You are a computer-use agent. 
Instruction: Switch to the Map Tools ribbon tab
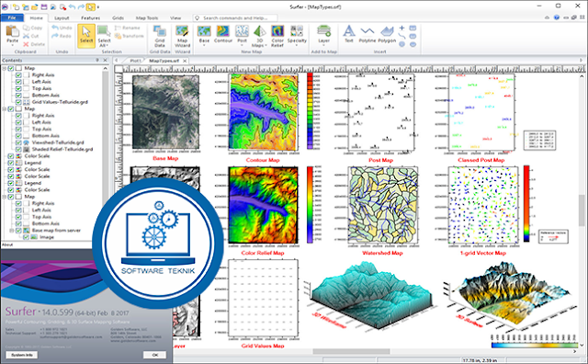coord(147,17)
